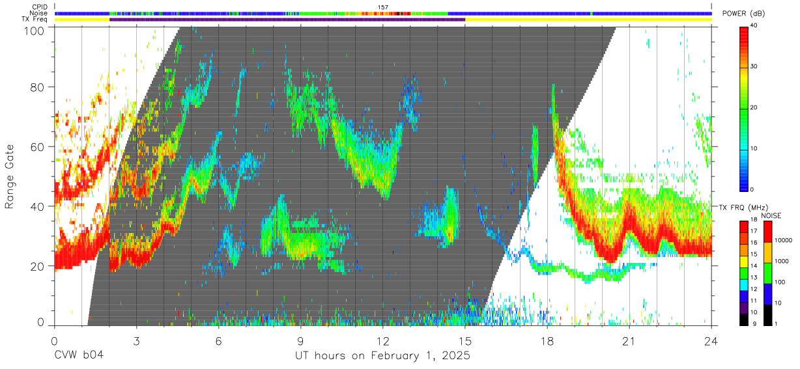
Task: Click the TX FRQ (MHz) color scale
Action: tap(743, 273)
